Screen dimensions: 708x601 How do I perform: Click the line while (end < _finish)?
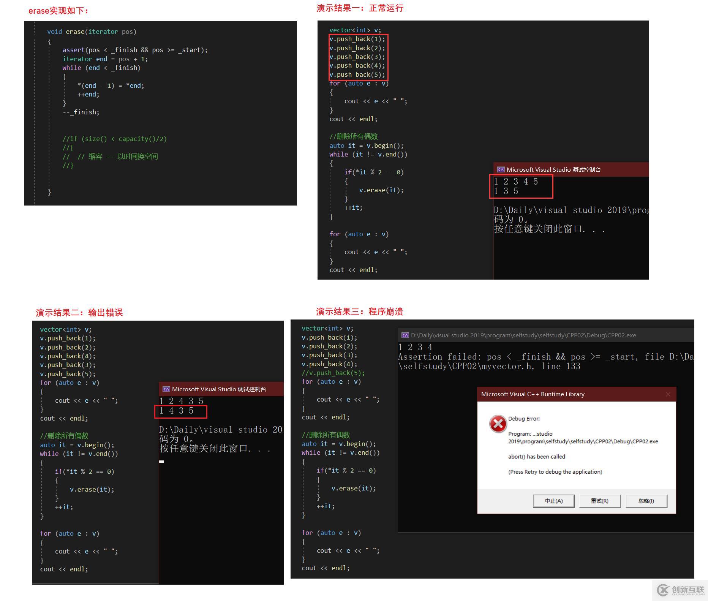[x=101, y=68]
